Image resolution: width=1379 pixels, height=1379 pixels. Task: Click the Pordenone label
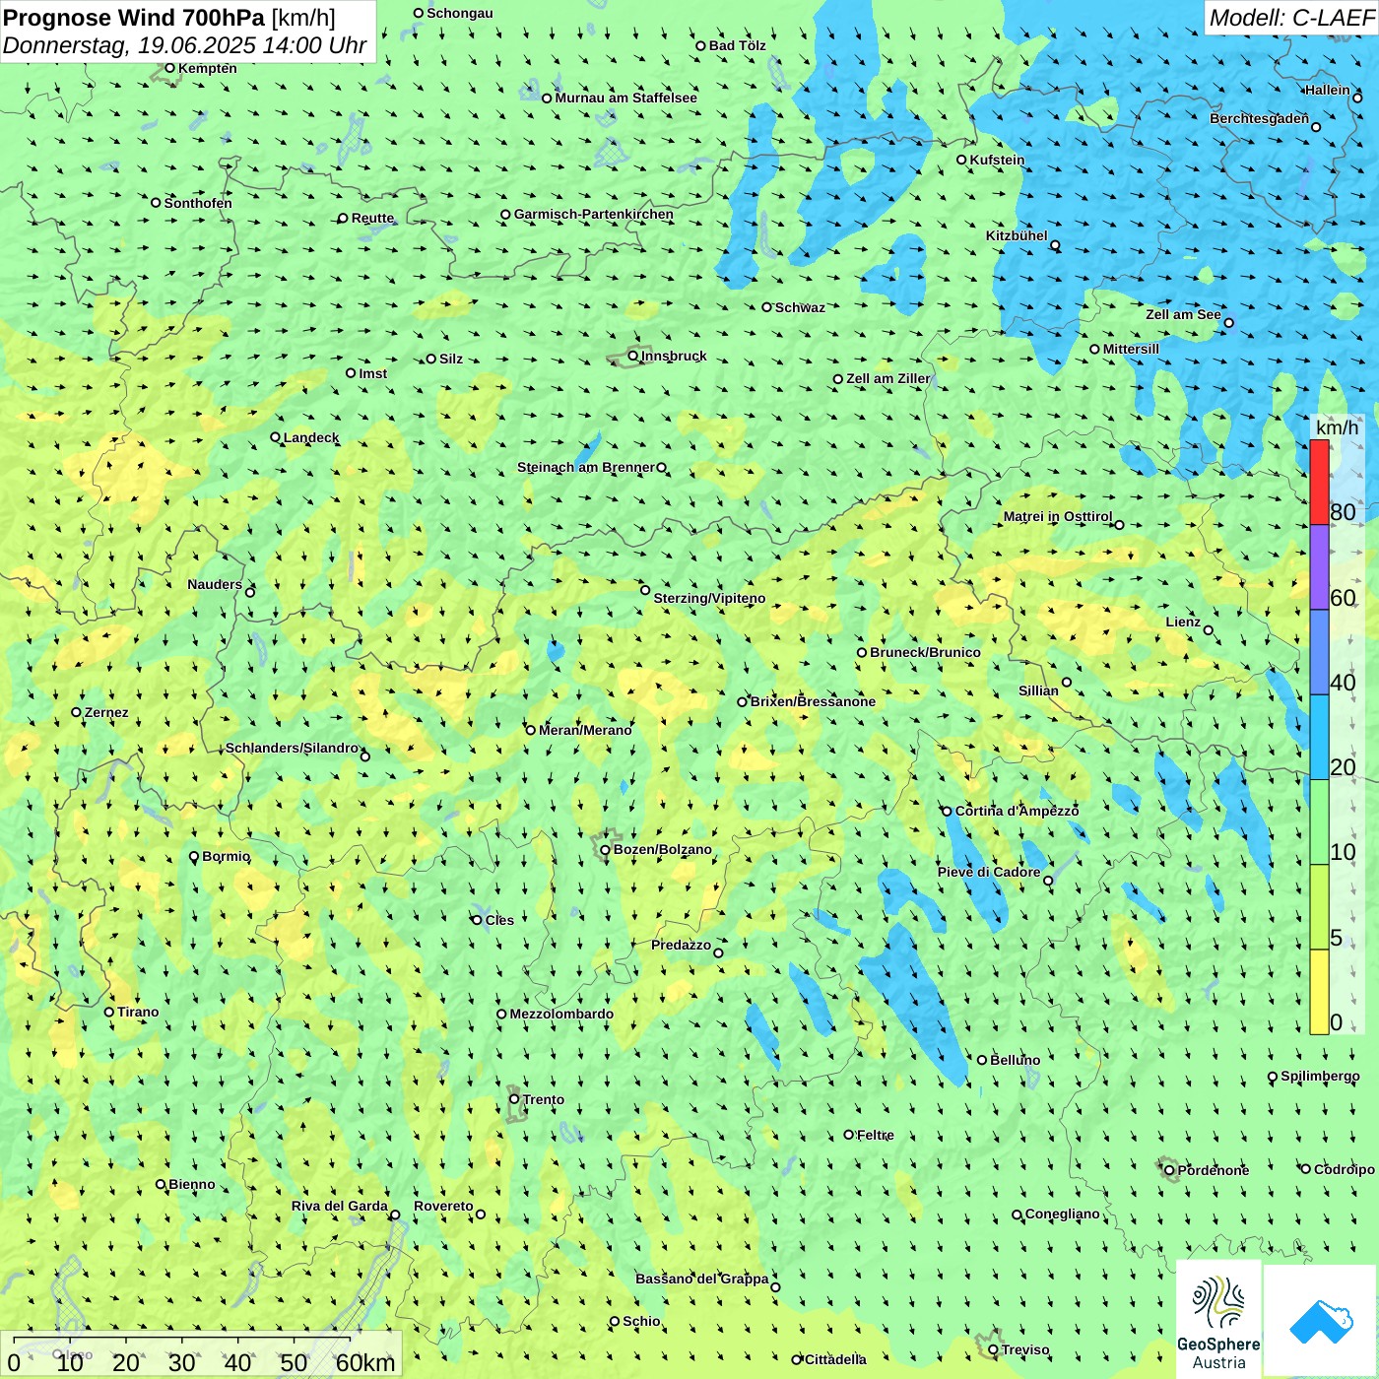[1214, 1170]
